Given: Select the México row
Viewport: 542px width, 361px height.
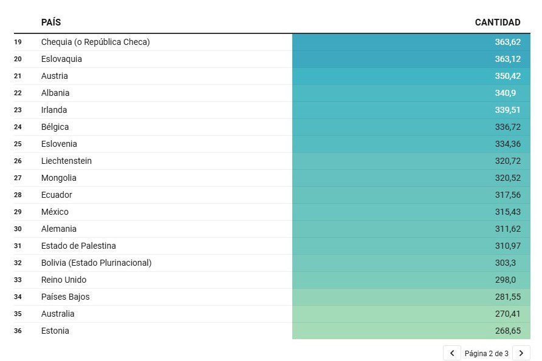Looking at the screenshot, I should [x=55, y=212].
